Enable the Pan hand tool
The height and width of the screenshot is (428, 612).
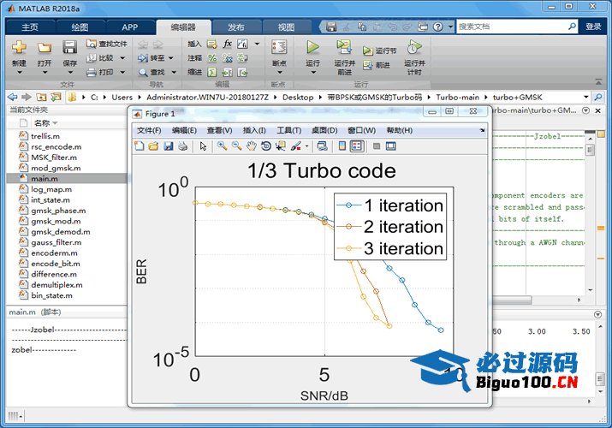(252, 146)
